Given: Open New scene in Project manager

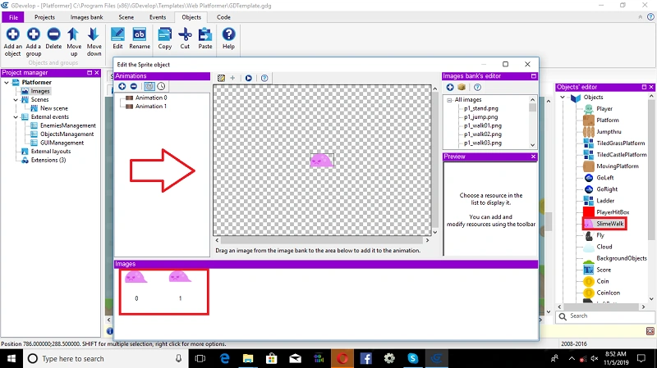Looking at the screenshot, I should pyautogui.click(x=54, y=108).
